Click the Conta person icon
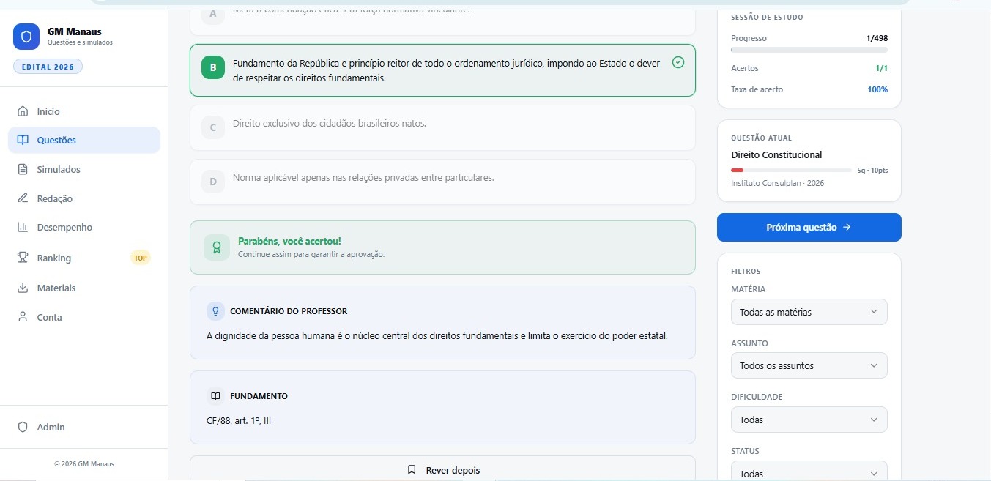The width and height of the screenshot is (991, 481). click(23, 317)
